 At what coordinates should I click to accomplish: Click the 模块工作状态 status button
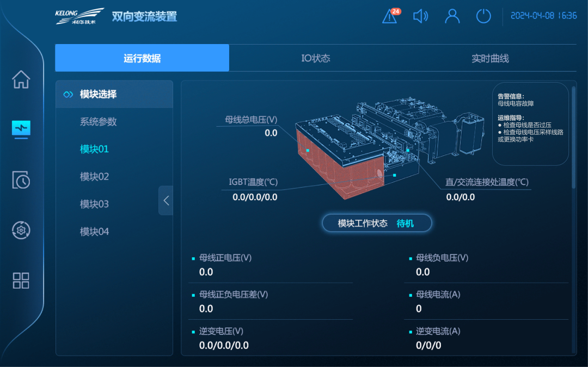pos(377,223)
